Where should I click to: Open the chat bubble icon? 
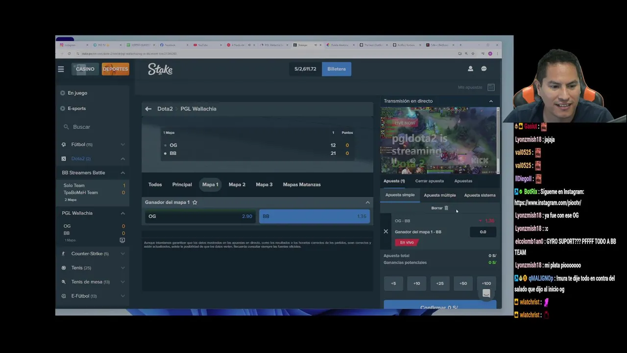pos(484,69)
